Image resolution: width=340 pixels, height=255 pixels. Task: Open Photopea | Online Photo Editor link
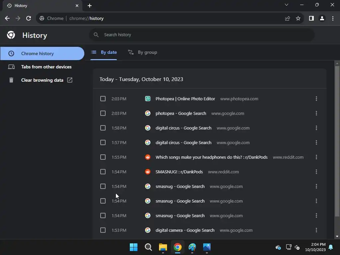pos(185,99)
